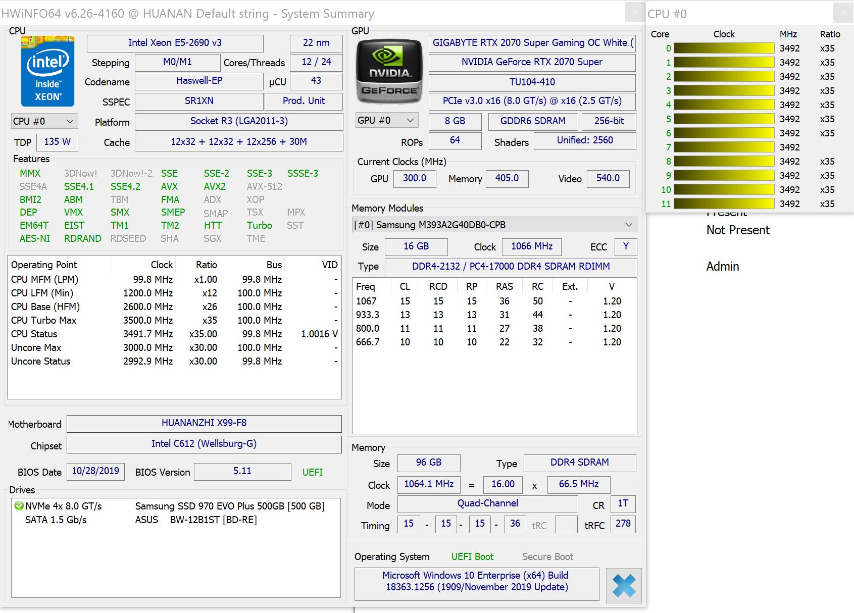Click the 16 GB module size field
The image size is (854, 613).
416,246
